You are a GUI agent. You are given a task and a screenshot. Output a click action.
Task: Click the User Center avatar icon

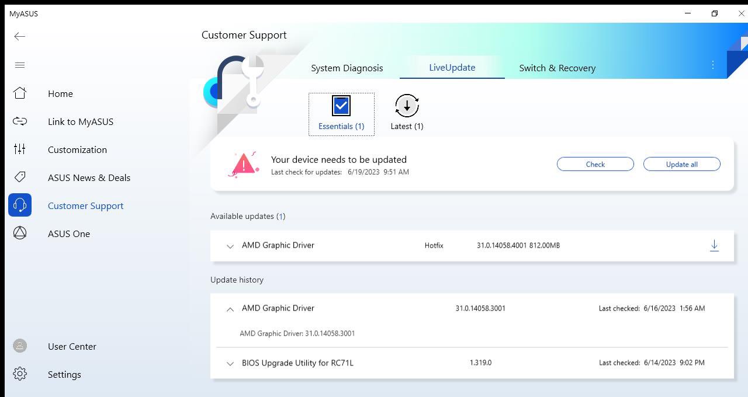click(20, 346)
